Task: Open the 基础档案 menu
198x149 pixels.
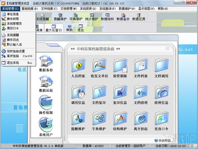Action: pos(30,9)
